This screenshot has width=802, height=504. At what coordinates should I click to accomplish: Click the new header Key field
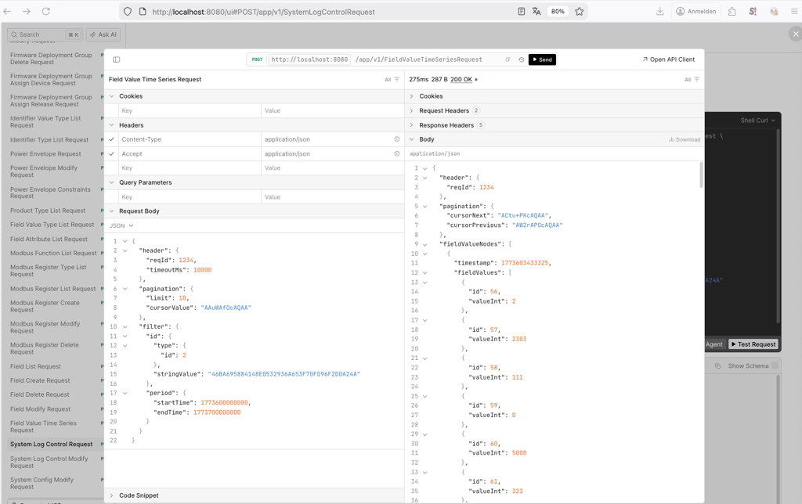pos(190,168)
